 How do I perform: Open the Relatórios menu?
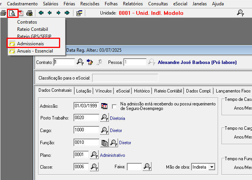(x=133, y=4)
